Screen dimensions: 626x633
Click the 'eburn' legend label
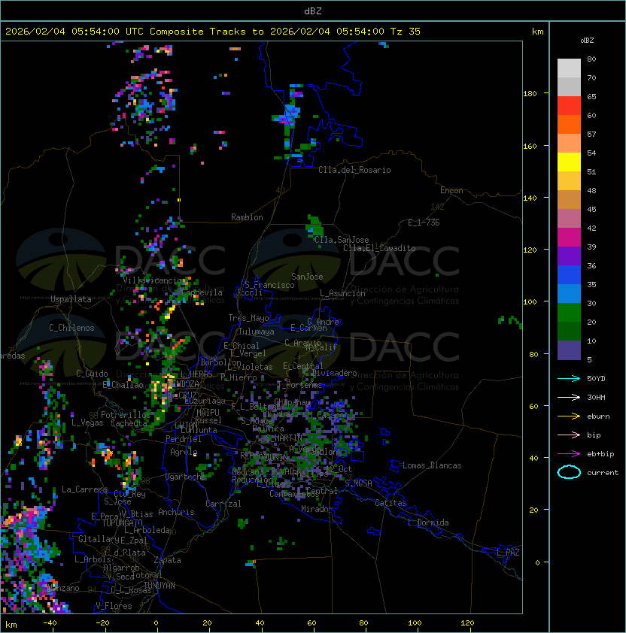[x=598, y=416]
